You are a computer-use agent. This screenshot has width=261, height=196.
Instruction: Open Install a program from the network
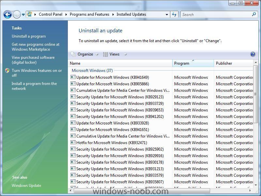(34, 86)
